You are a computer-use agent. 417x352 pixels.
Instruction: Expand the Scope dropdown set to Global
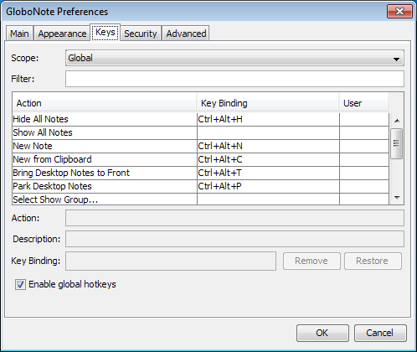(x=234, y=58)
